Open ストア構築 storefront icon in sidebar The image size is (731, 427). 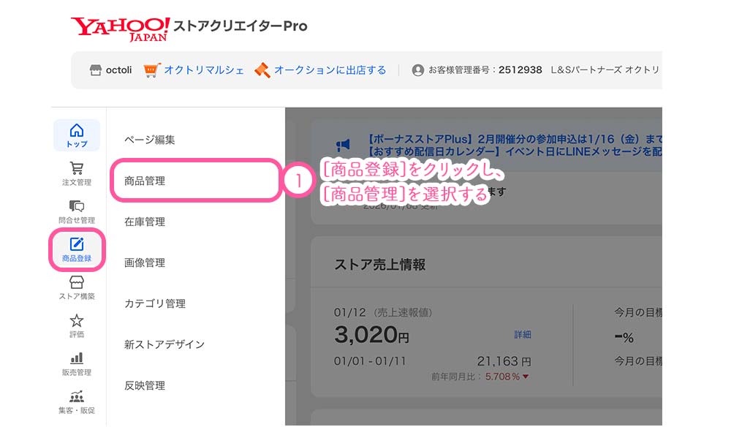(77, 287)
